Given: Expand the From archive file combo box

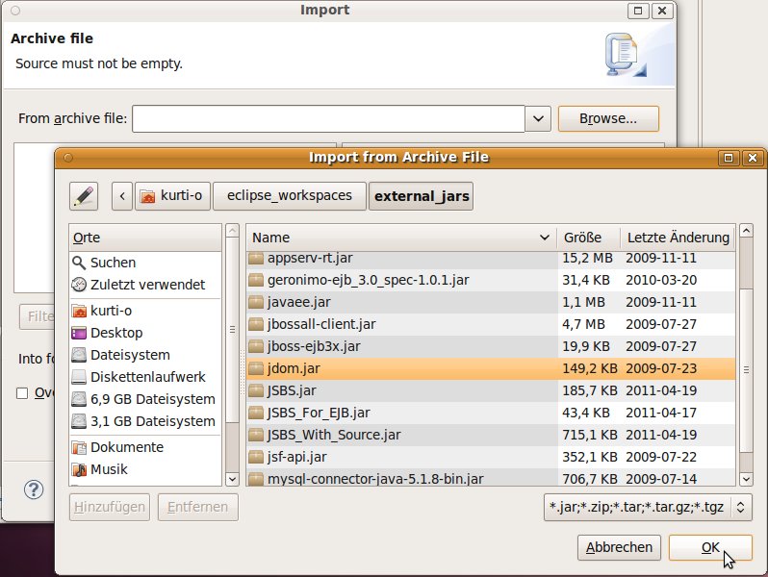Looking at the screenshot, I should point(538,119).
